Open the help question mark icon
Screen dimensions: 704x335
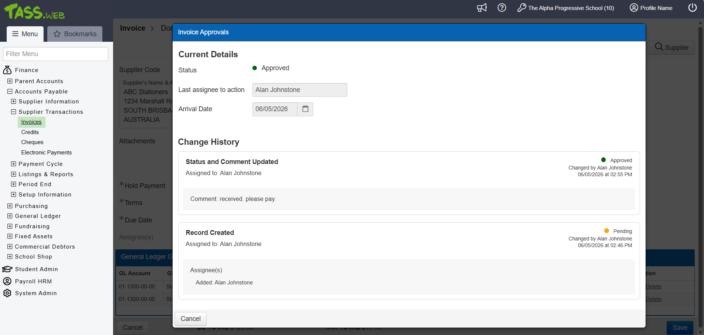pos(502,8)
